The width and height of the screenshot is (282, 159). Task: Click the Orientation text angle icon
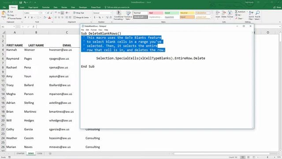pyautogui.click(x=67, y=13)
